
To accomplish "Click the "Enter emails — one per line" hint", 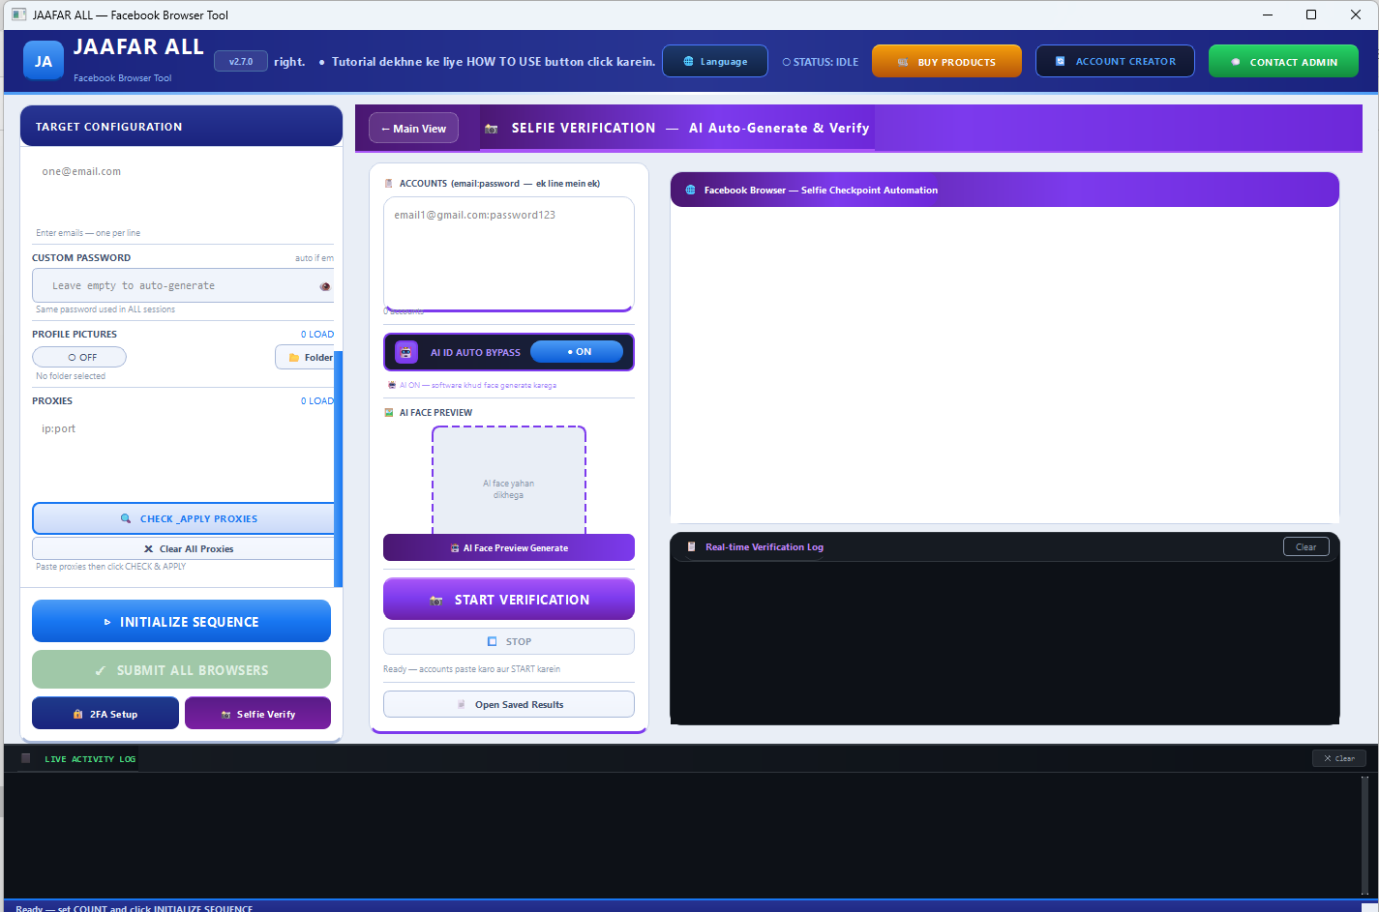I will tap(88, 233).
